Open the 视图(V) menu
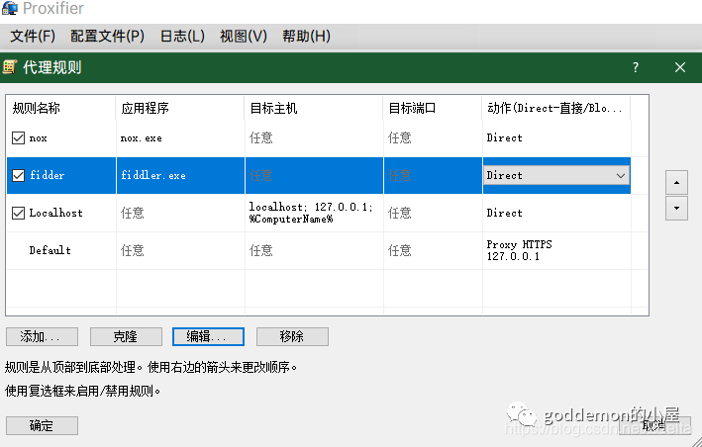The width and height of the screenshot is (702, 447). 244,37
